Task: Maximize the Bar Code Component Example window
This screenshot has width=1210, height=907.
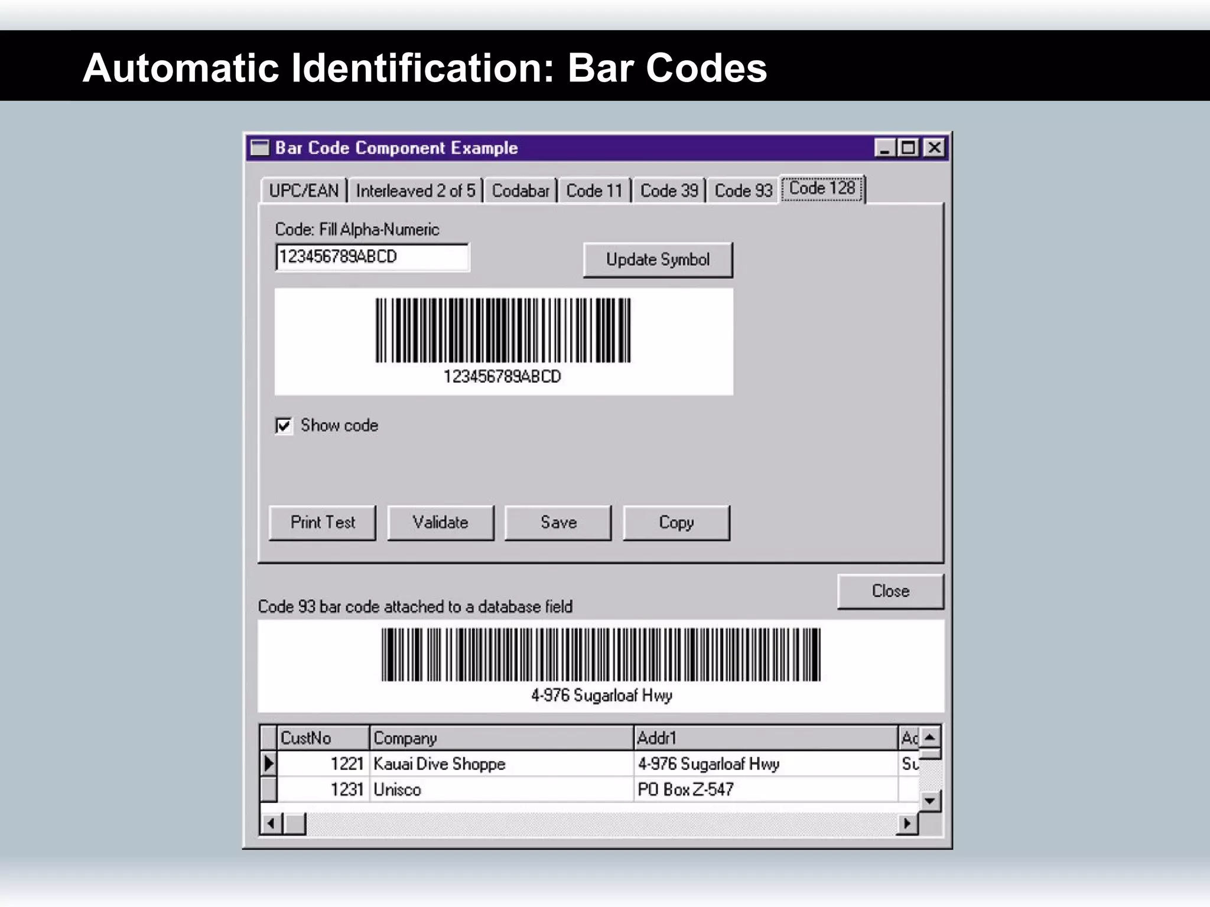Action: click(907, 148)
